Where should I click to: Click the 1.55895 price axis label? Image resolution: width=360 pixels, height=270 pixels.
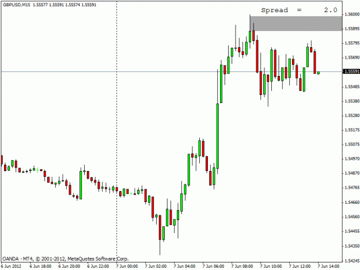352,29
